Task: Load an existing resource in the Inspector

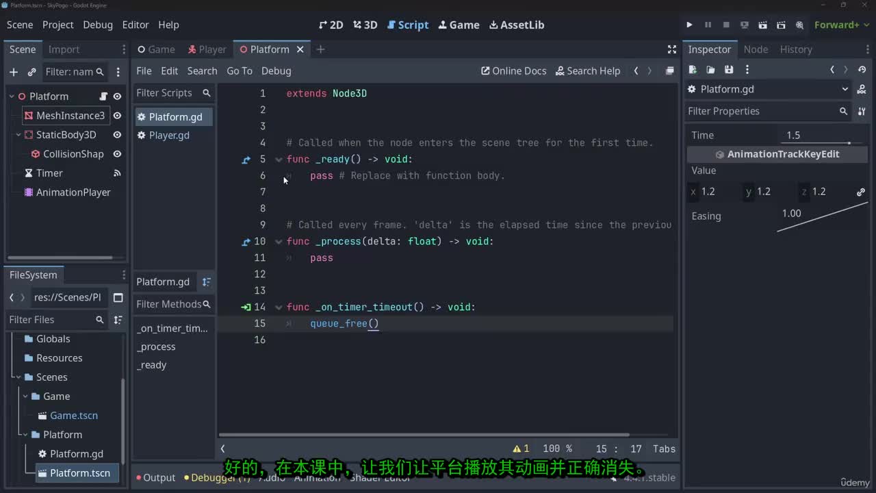Action: 710,70
